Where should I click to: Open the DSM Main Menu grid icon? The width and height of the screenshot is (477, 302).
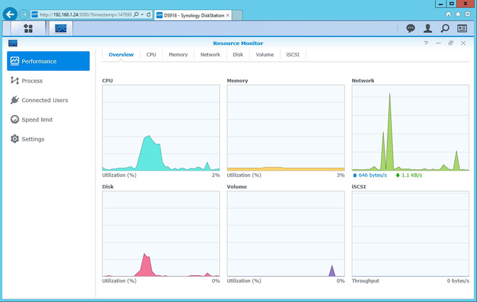28,28
